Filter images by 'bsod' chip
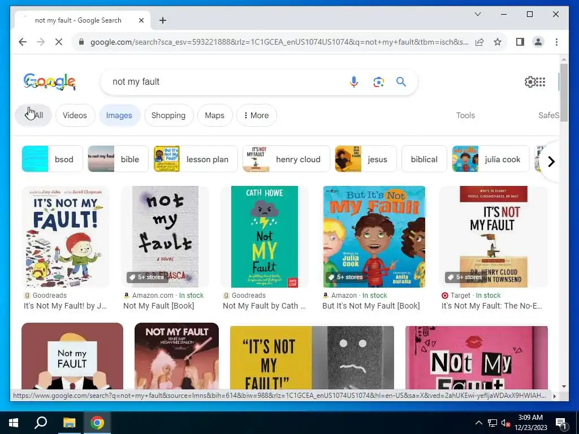Viewport: 579px width, 434px height. [52, 159]
